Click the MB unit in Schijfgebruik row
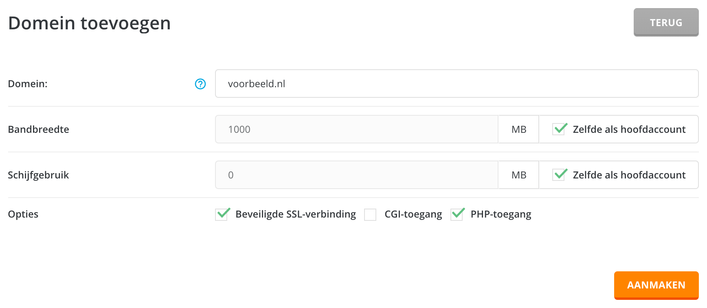Screen dimensions: 707x308 [519, 175]
